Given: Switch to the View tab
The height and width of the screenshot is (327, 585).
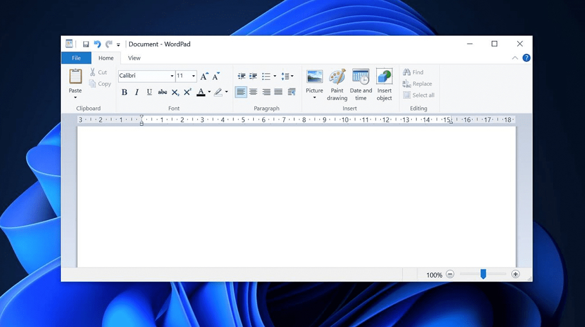Looking at the screenshot, I should coord(134,58).
